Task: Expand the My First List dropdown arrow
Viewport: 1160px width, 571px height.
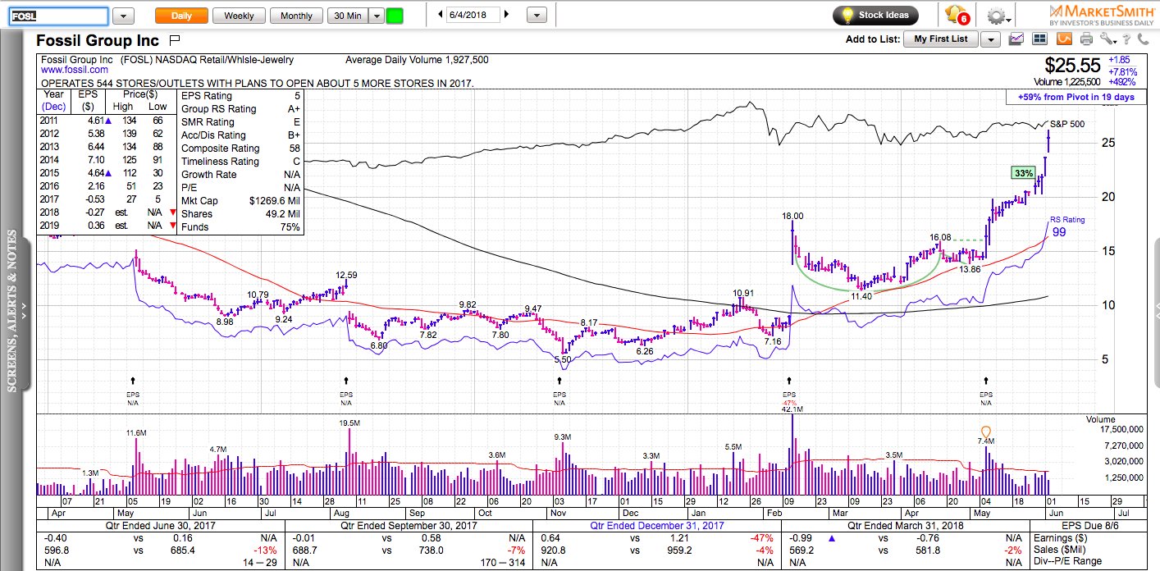Action: [990, 39]
